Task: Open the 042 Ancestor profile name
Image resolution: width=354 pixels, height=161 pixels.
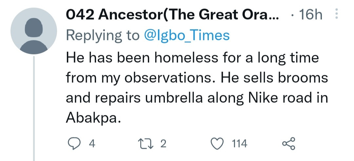Action: pyautogui.click(x=172, y=15)
